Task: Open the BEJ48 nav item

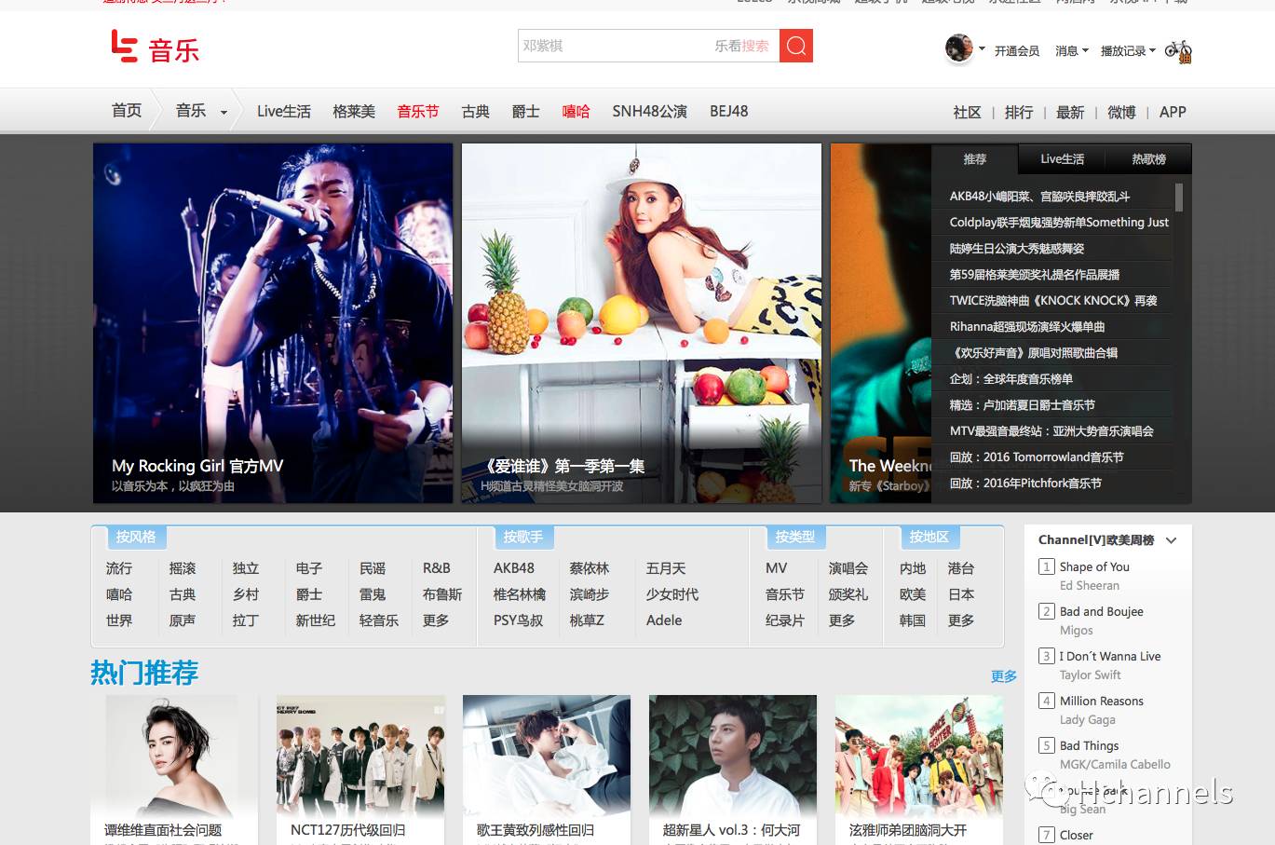Action: [728, 112]
